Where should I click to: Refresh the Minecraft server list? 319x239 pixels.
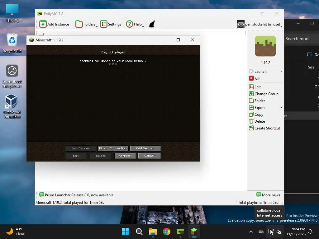pyautogui.click(x=125, y=156)
